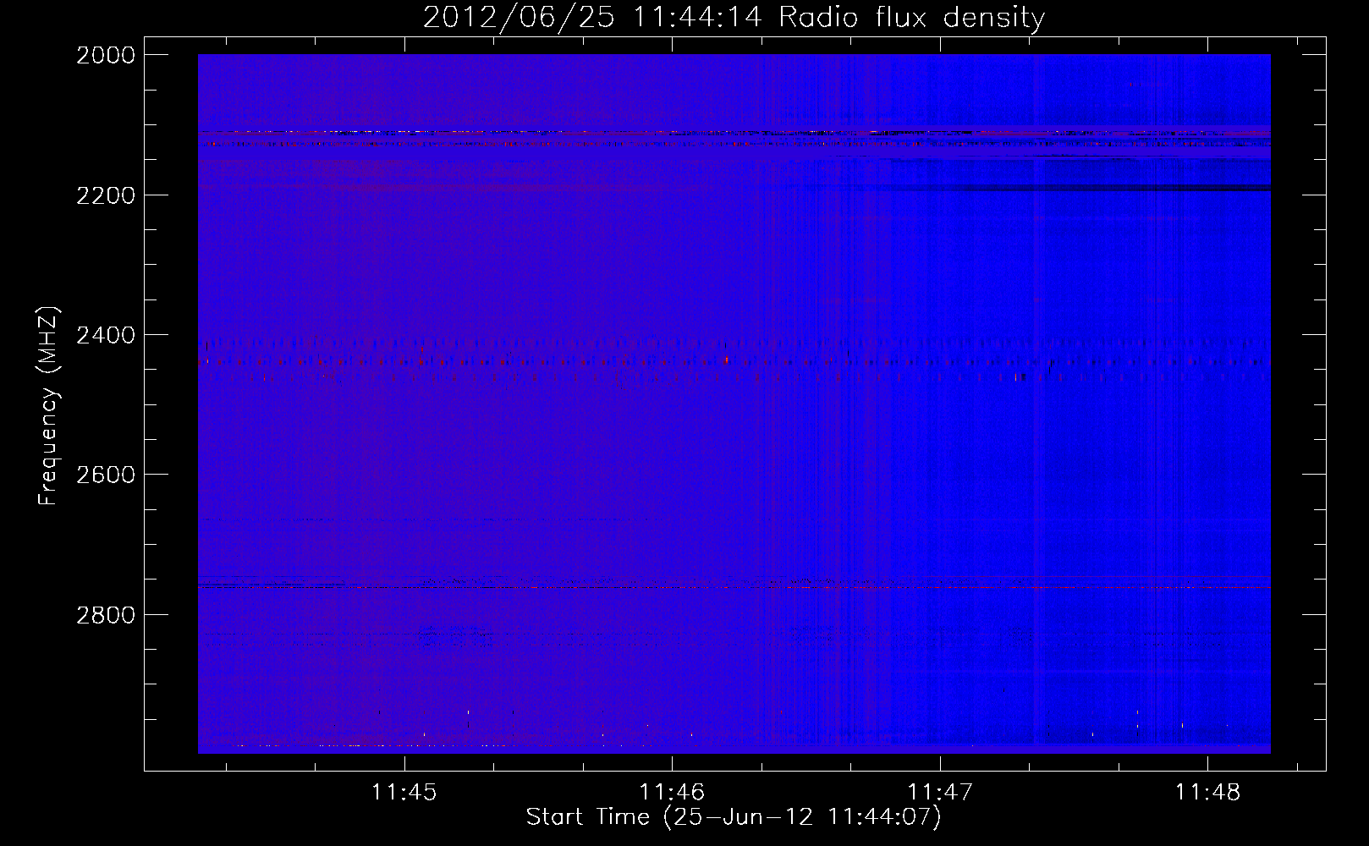
Task: Click the 11:48 time tick label
Action: click(1207, 793)
